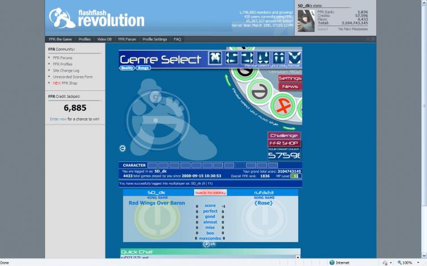The width and height of the screenshot is (427, 266).
Task: Pick the play format with two up arrows
Action: pyautogui.click(x=278, y=58)
